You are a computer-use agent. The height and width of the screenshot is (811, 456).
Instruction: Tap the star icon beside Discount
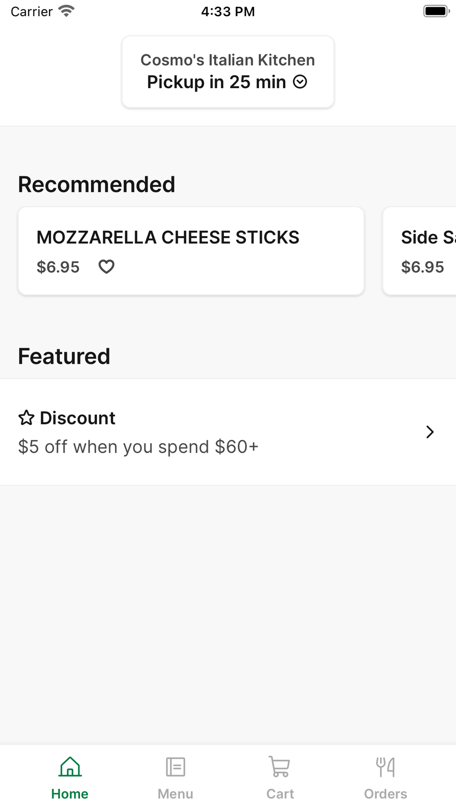pyautogui.click(x=26, y=418)
